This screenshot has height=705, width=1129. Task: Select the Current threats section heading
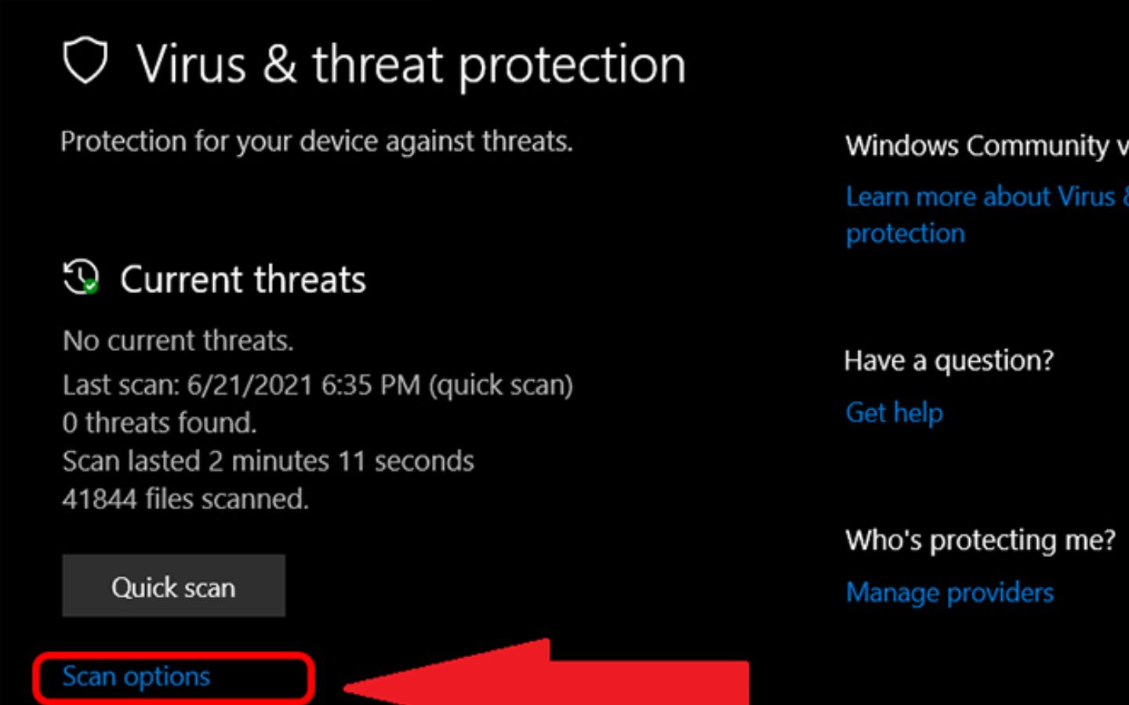tap(243, 280)
